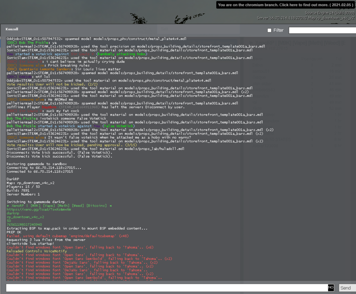Select the 'Build: 7891' console line
The height and width of the screenshot is (294, 356).
point(18,191)
